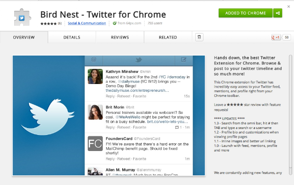Click star icons in 'Leave a star review' text
The height and width of the screenshot is (185, 294).
[x=235, y=105]
